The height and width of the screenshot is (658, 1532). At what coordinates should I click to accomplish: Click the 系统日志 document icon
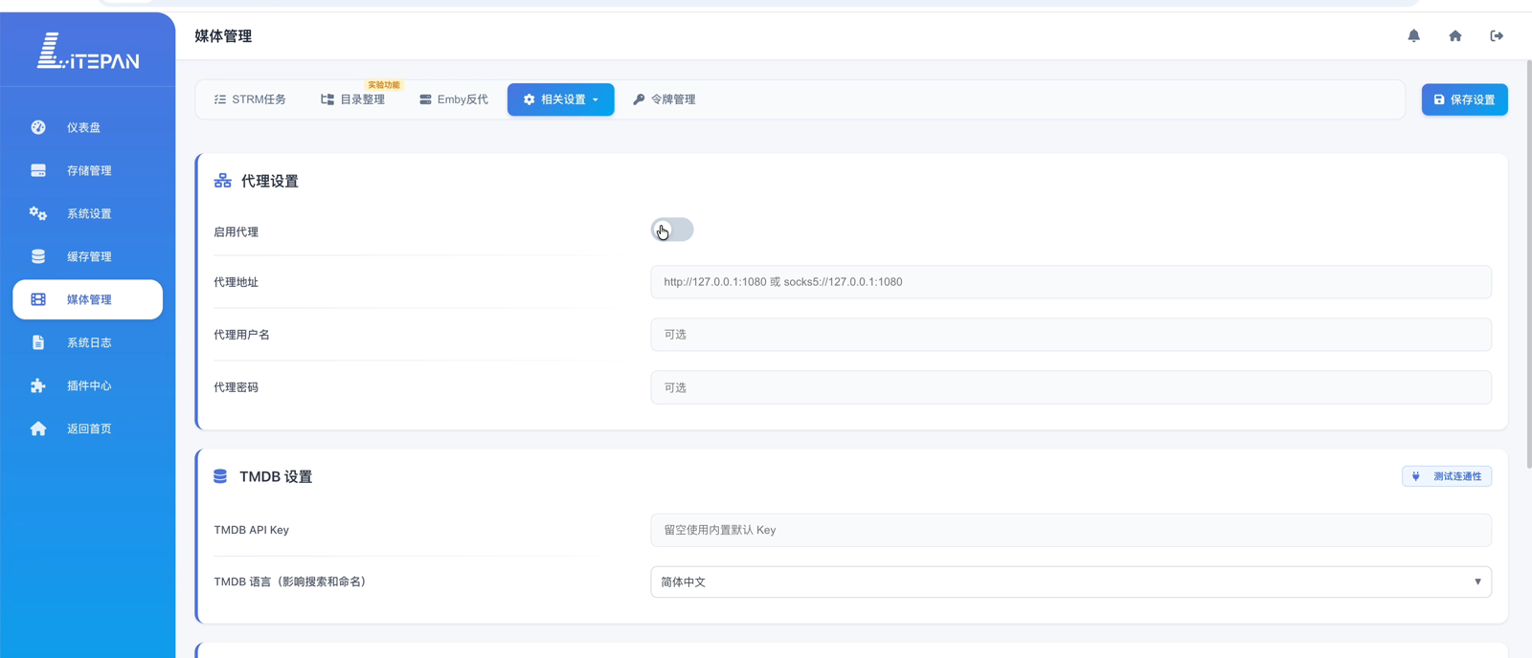(x=38, y=342)
